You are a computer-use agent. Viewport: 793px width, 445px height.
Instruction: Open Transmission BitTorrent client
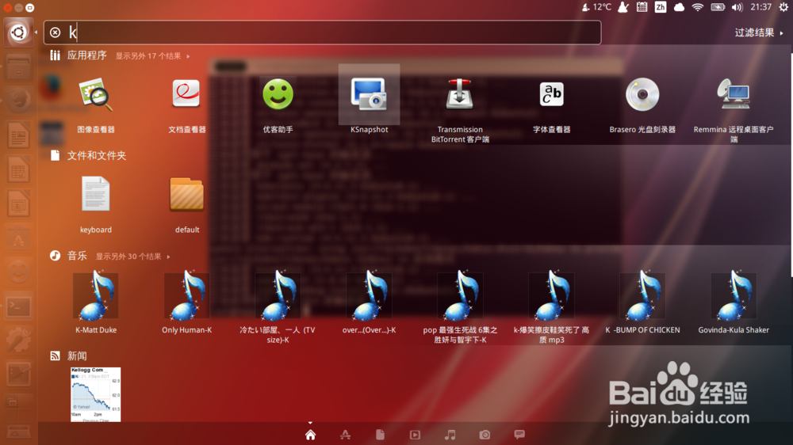click(459, 95)
